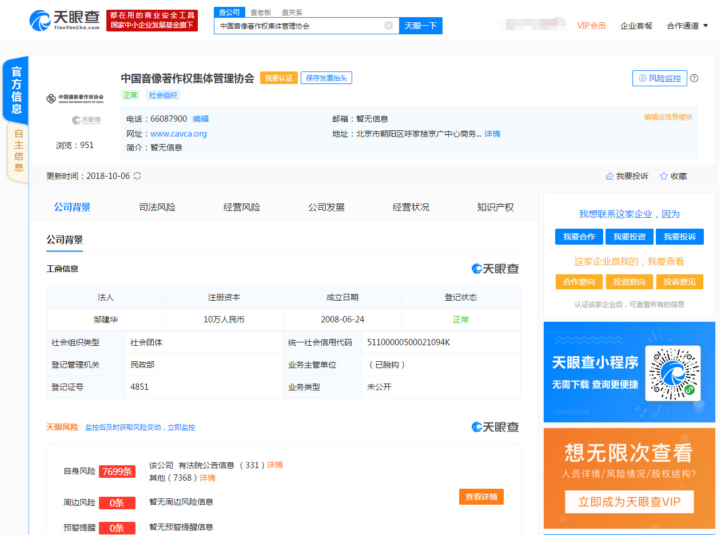This screenshot has width=721, height=535.
Task: Click the 风险监控 button
Action: click(x=660, y=78)
